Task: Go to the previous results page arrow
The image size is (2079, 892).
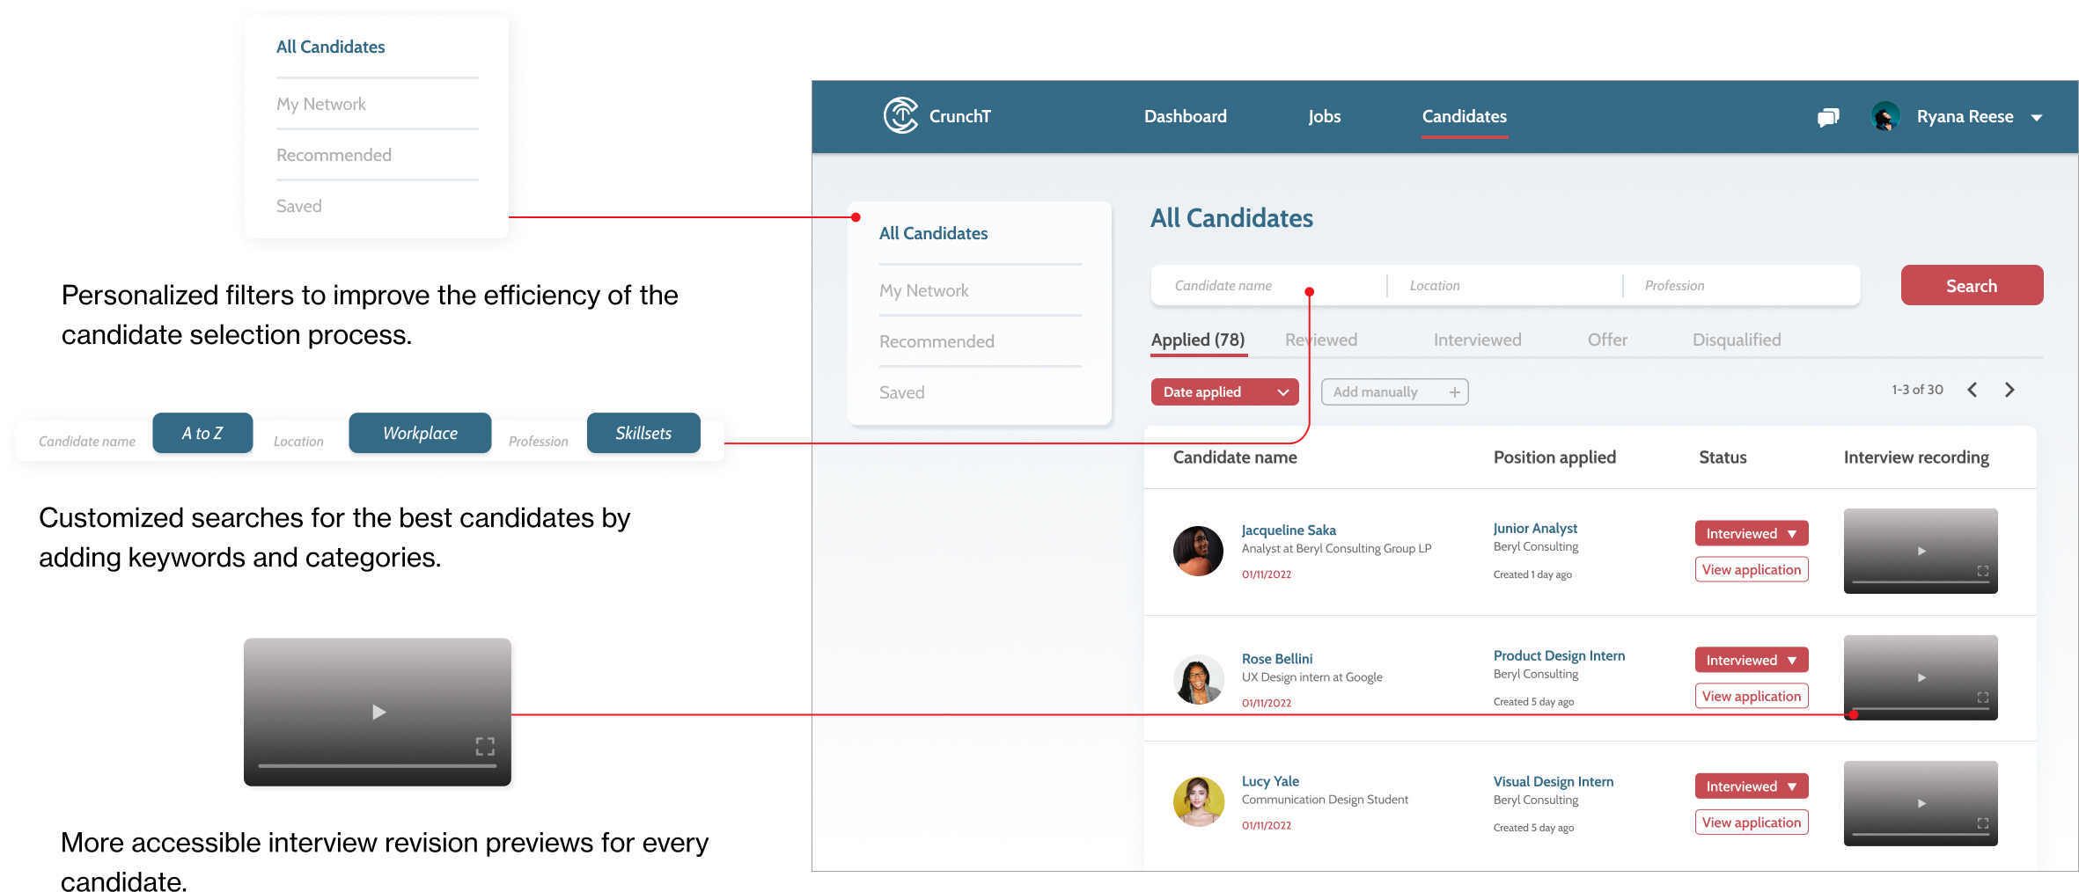Action: (1972, 390)
